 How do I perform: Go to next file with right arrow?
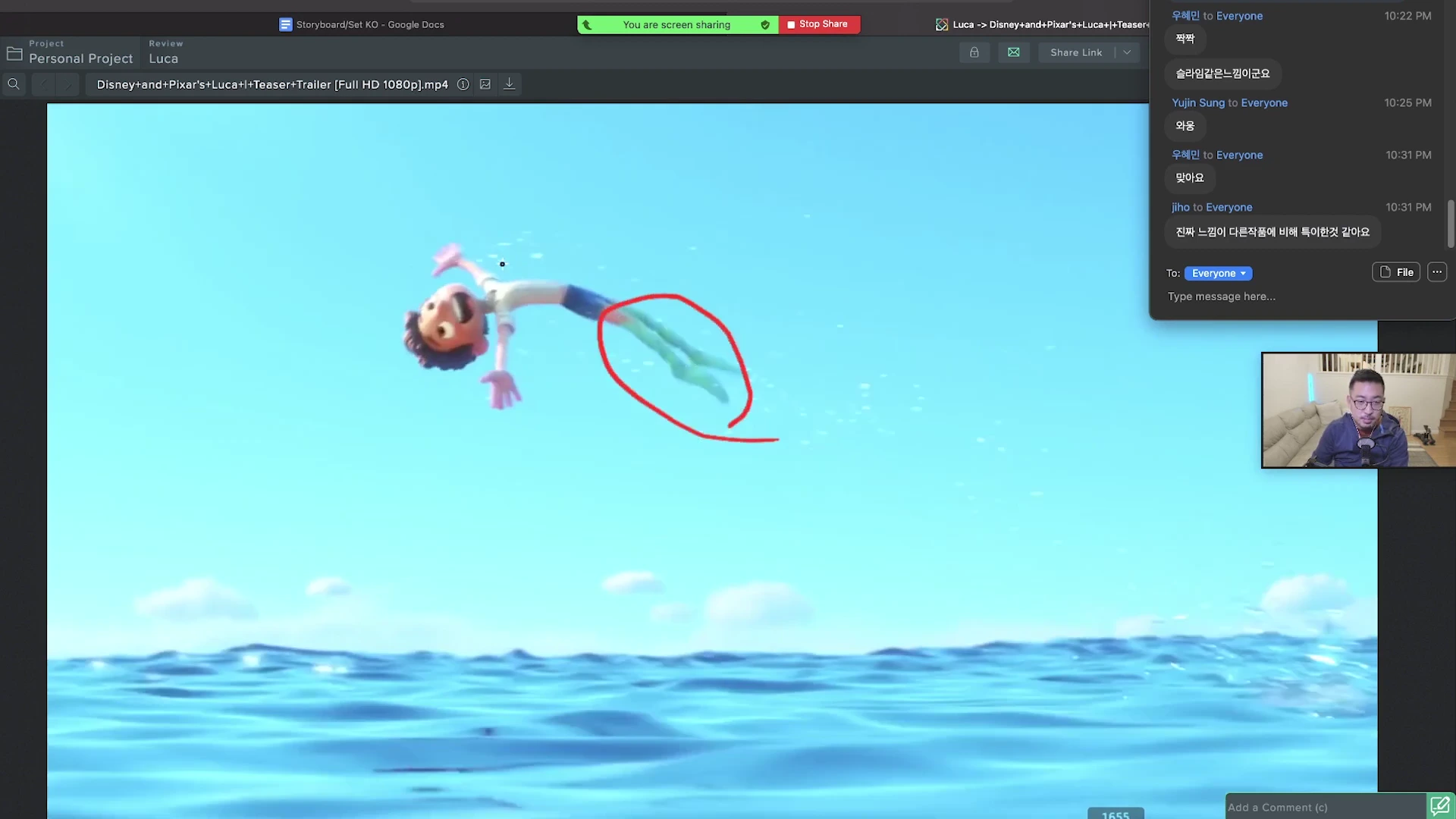[67, 84]
